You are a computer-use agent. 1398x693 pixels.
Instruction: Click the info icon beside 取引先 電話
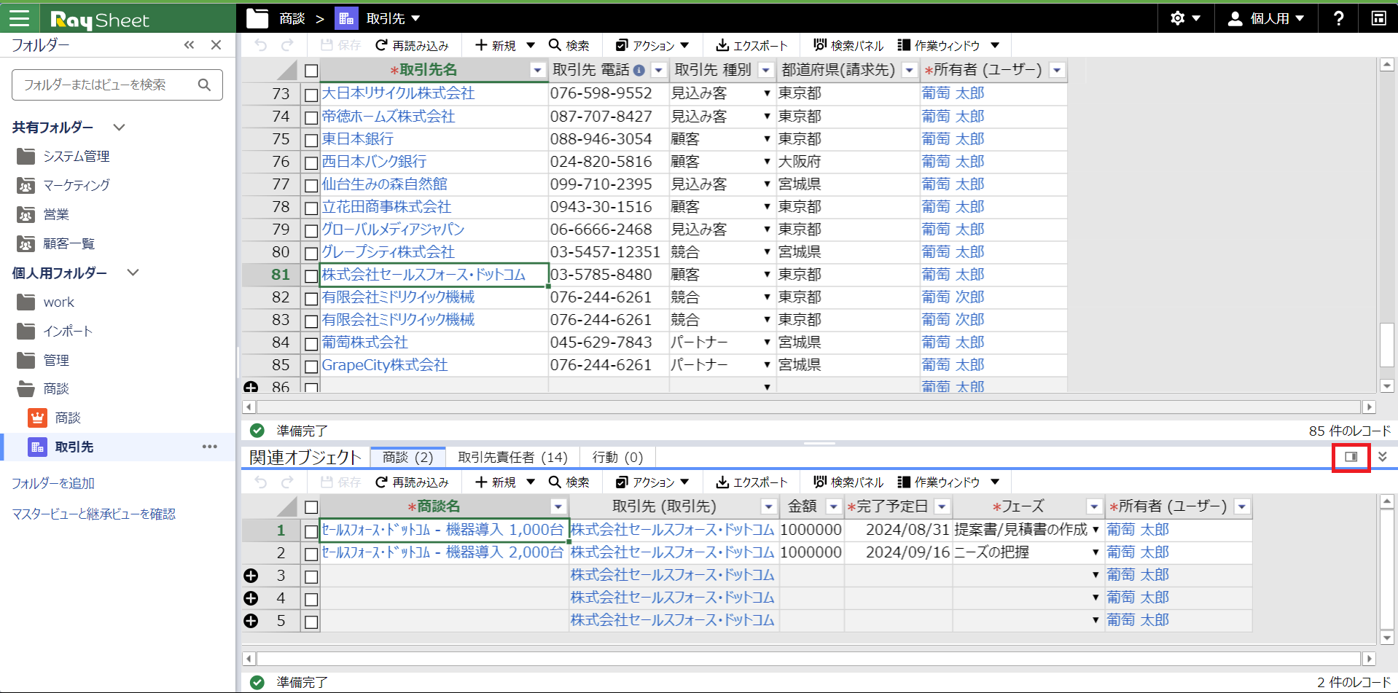click(639, 71)
